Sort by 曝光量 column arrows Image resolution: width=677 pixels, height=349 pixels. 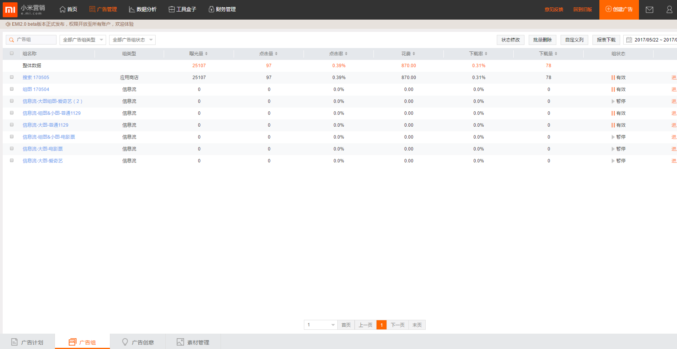pyautogui.click(x=206, y=54)
